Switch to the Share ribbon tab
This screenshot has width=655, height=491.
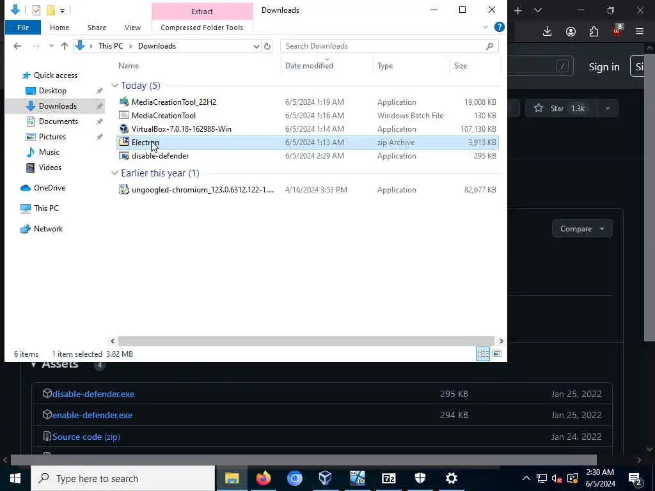pyautogui.click(x=97, y=27)
